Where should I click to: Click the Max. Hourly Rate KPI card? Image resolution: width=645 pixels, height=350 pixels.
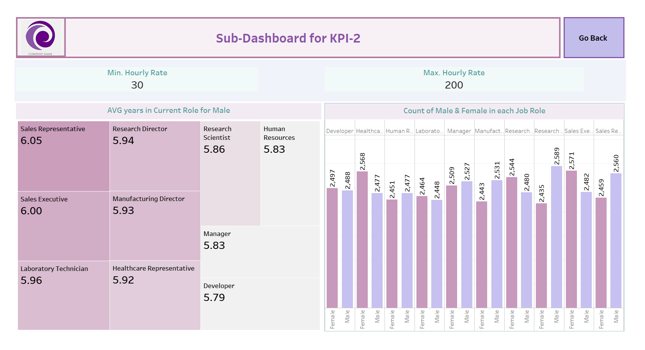pyautogui.click(x=454, y=79)
